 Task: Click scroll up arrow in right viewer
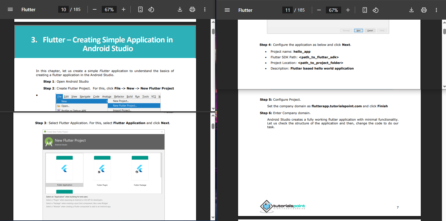click(444, 22)
